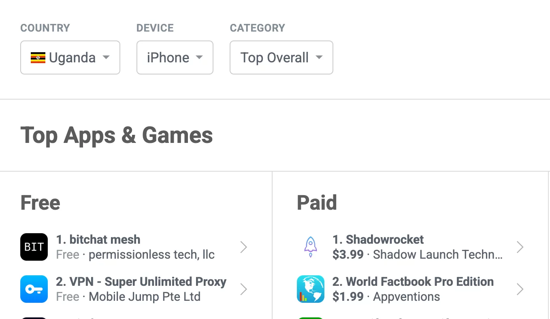
Task: Click chevron arrow beside VPN Super Unlimited
Action: pyautogui.click(x=243, y=289)
